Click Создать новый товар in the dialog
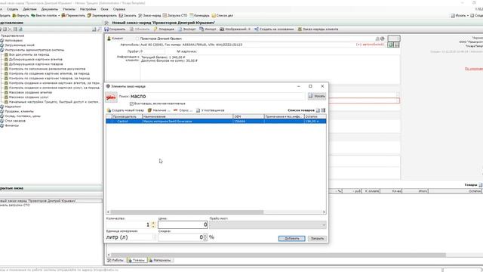 125,110
